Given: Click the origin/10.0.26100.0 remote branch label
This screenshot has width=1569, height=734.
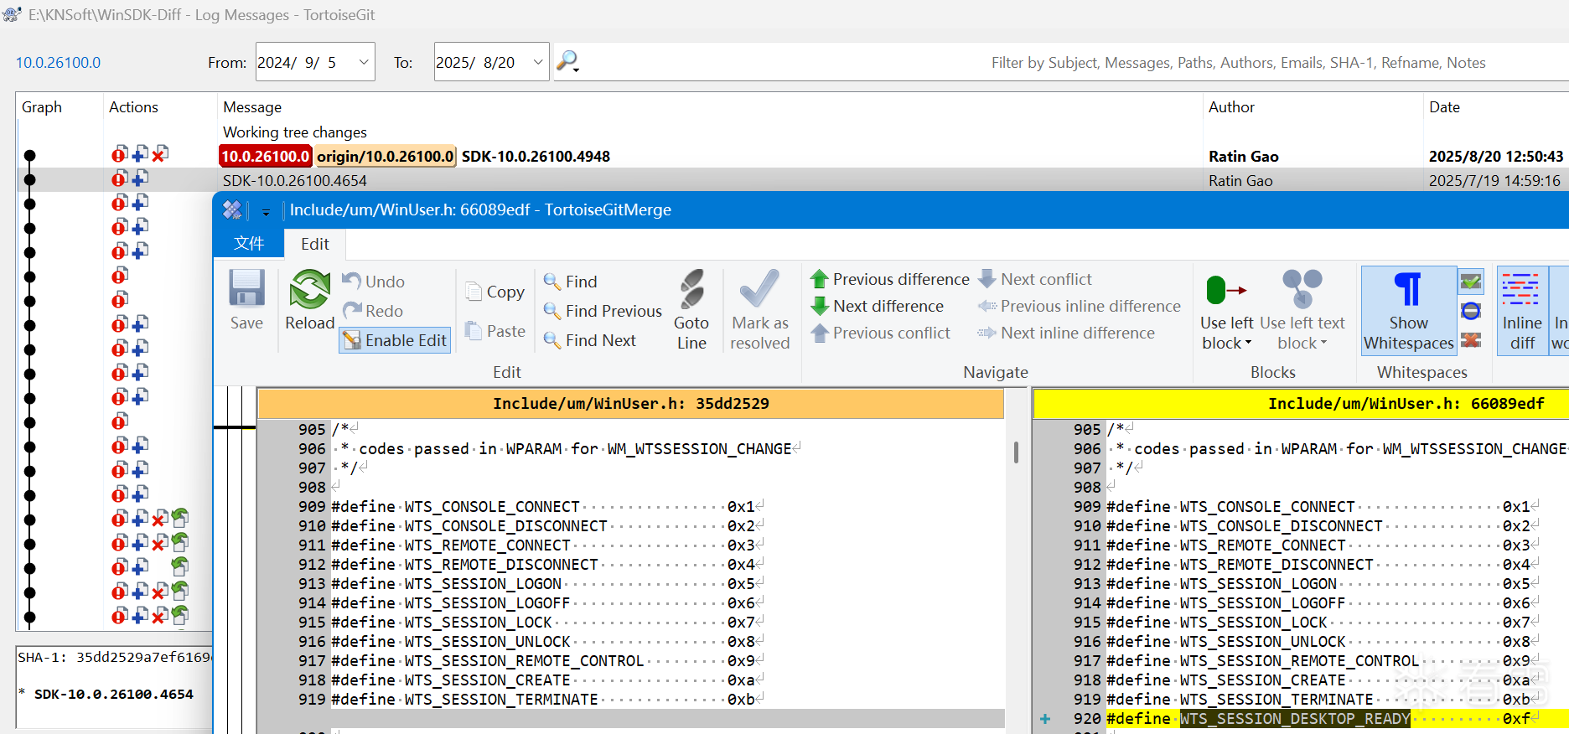Looking at the screenshot, I should pos(386,156).
